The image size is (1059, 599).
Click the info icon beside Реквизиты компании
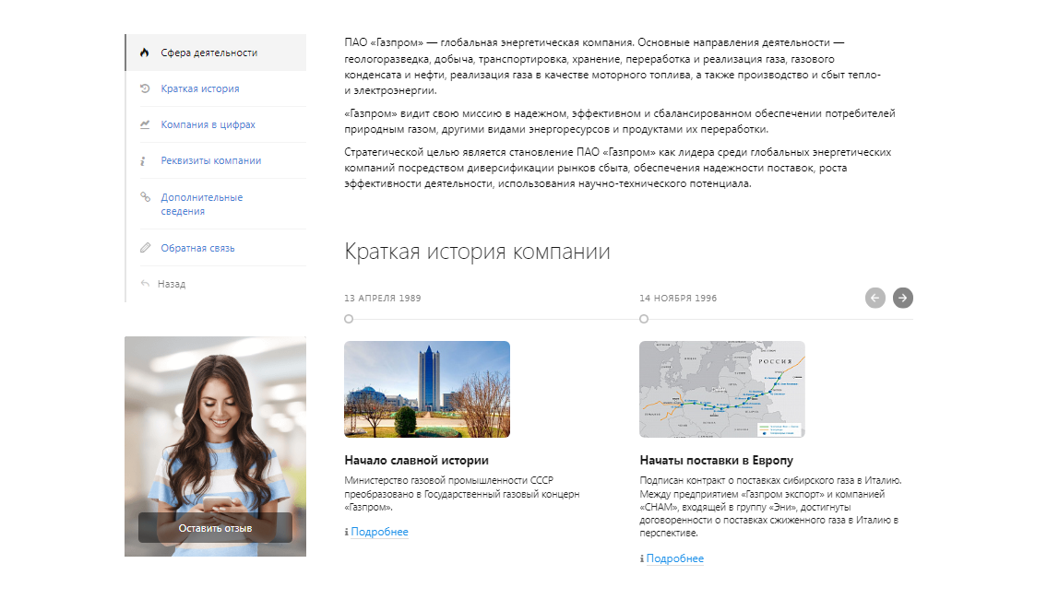click(142, 160)
